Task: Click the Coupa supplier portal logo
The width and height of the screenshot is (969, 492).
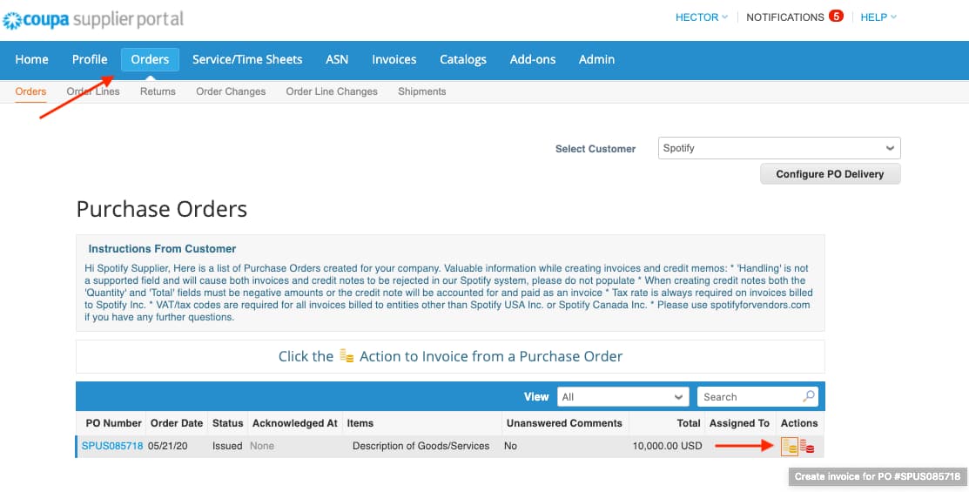Action: point(93,18)
